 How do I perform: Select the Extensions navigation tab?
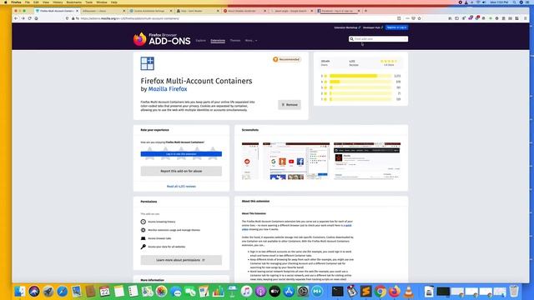pos(218,41)
